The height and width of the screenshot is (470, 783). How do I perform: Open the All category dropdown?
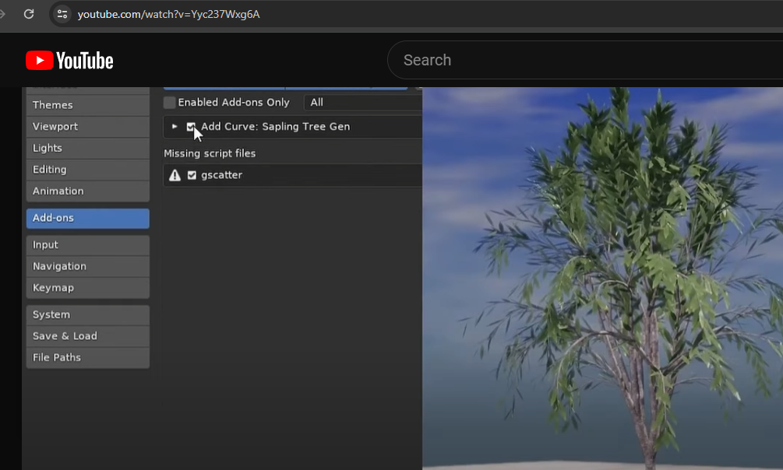[363, 102]
